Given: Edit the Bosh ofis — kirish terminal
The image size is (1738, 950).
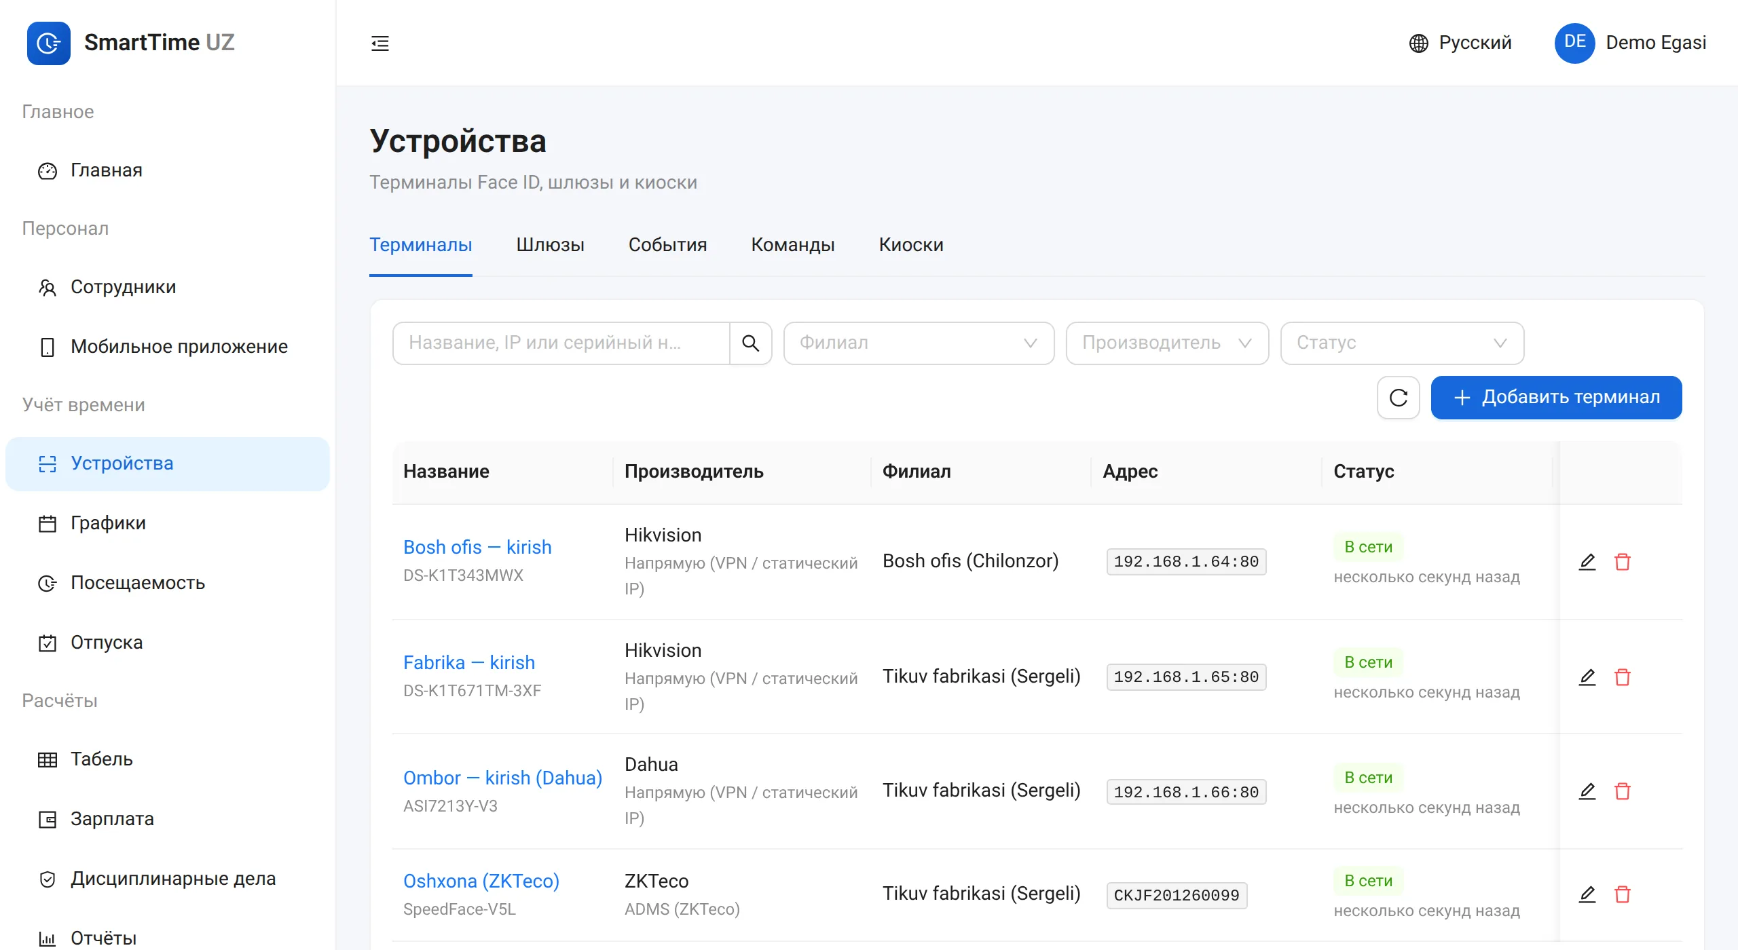Looking at the screenshot, I should [x=1587, y=562].
